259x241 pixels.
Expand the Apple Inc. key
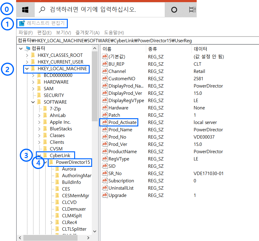tap(39, 122)
